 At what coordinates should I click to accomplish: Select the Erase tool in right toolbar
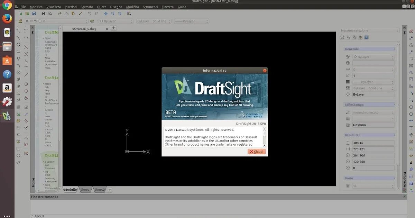pyautogui.click(x=411, y=31)
